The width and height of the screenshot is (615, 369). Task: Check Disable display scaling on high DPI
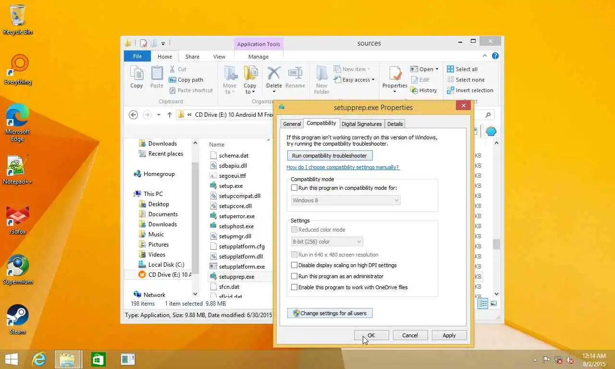pyautogui.click(x=295, y=265)
